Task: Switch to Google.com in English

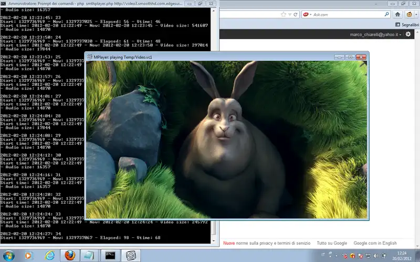Action: [375, 243]
